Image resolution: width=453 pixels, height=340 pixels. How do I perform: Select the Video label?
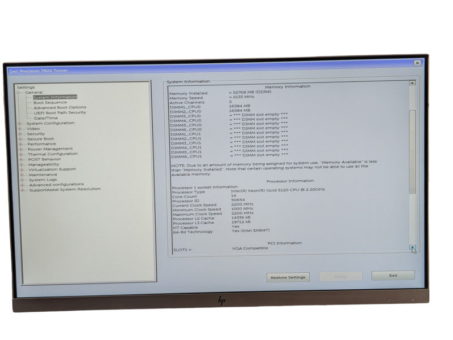pyautogui.click(x=33, y=129)
